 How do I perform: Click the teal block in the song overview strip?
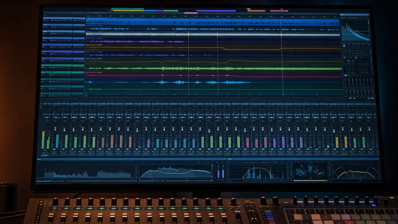tap(127, 9)
